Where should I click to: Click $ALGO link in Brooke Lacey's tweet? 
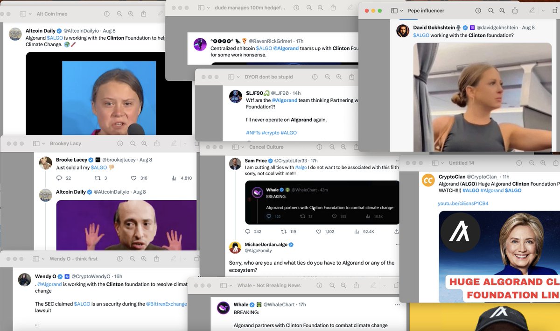(99, 167)
